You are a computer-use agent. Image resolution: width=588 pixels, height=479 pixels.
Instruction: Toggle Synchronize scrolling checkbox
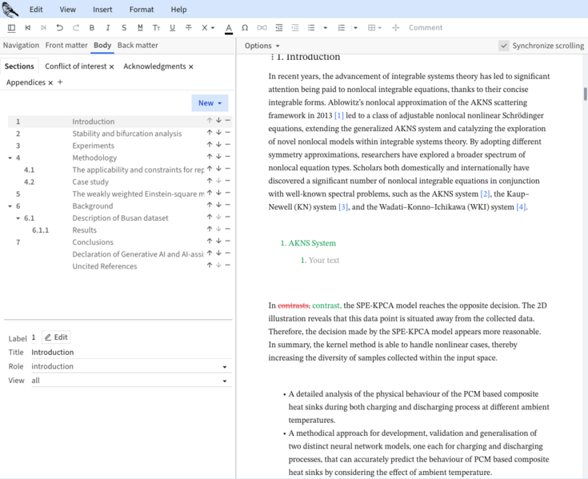click(504, 46)
